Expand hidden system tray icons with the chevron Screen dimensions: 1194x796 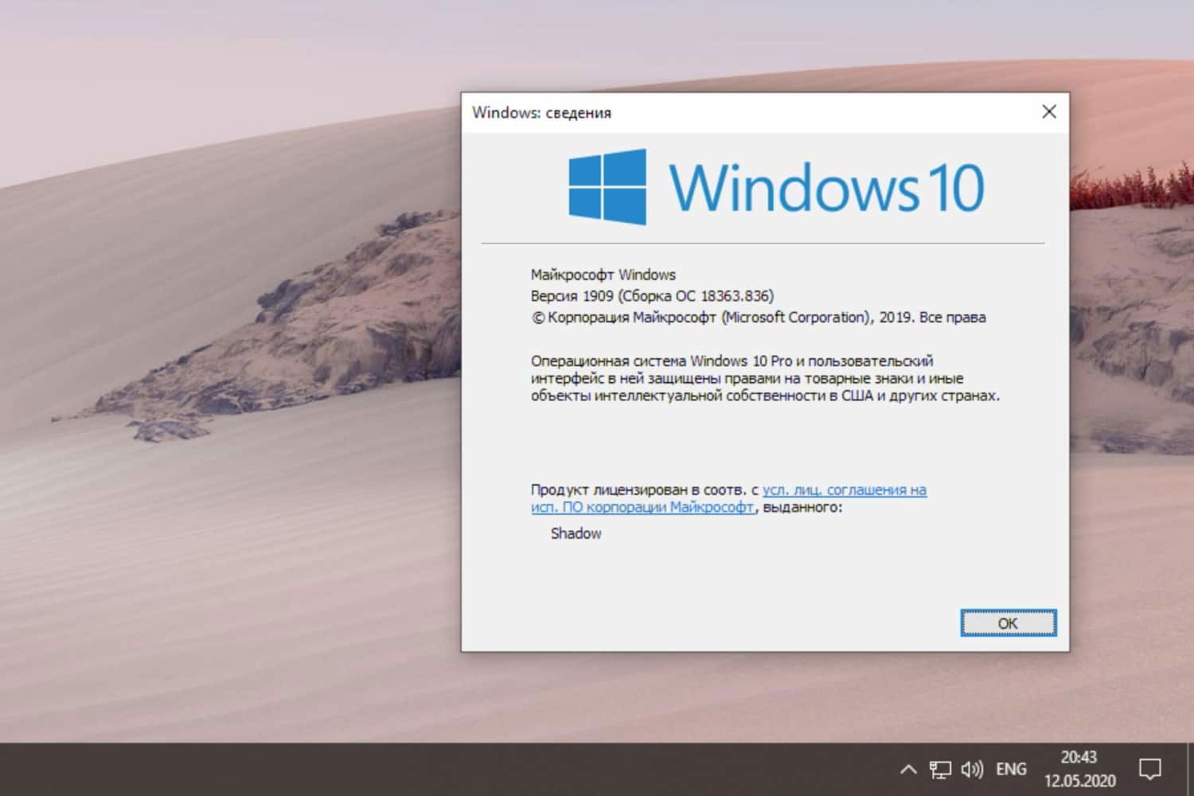point(907,768)
